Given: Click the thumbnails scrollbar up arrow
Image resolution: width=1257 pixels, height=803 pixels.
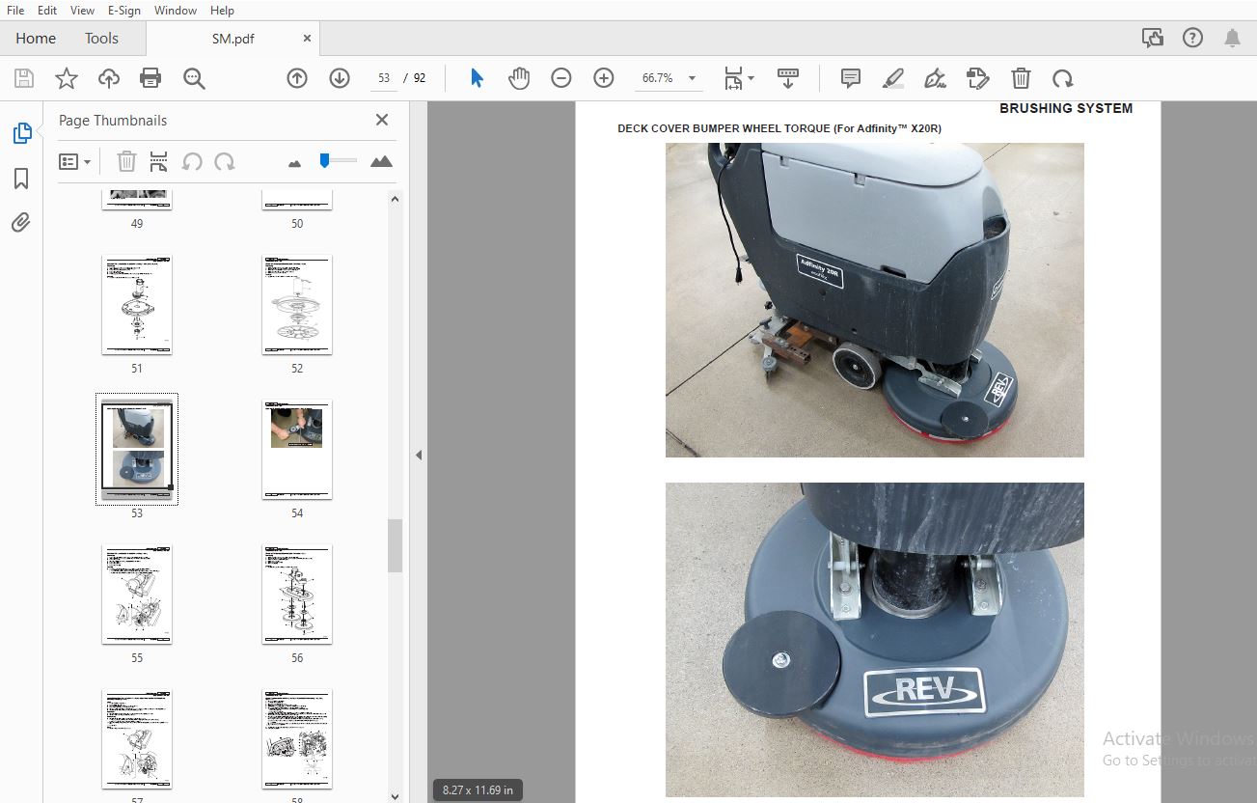Looking at the screenshot, I should pyautogui.click(x=395, y=199).
